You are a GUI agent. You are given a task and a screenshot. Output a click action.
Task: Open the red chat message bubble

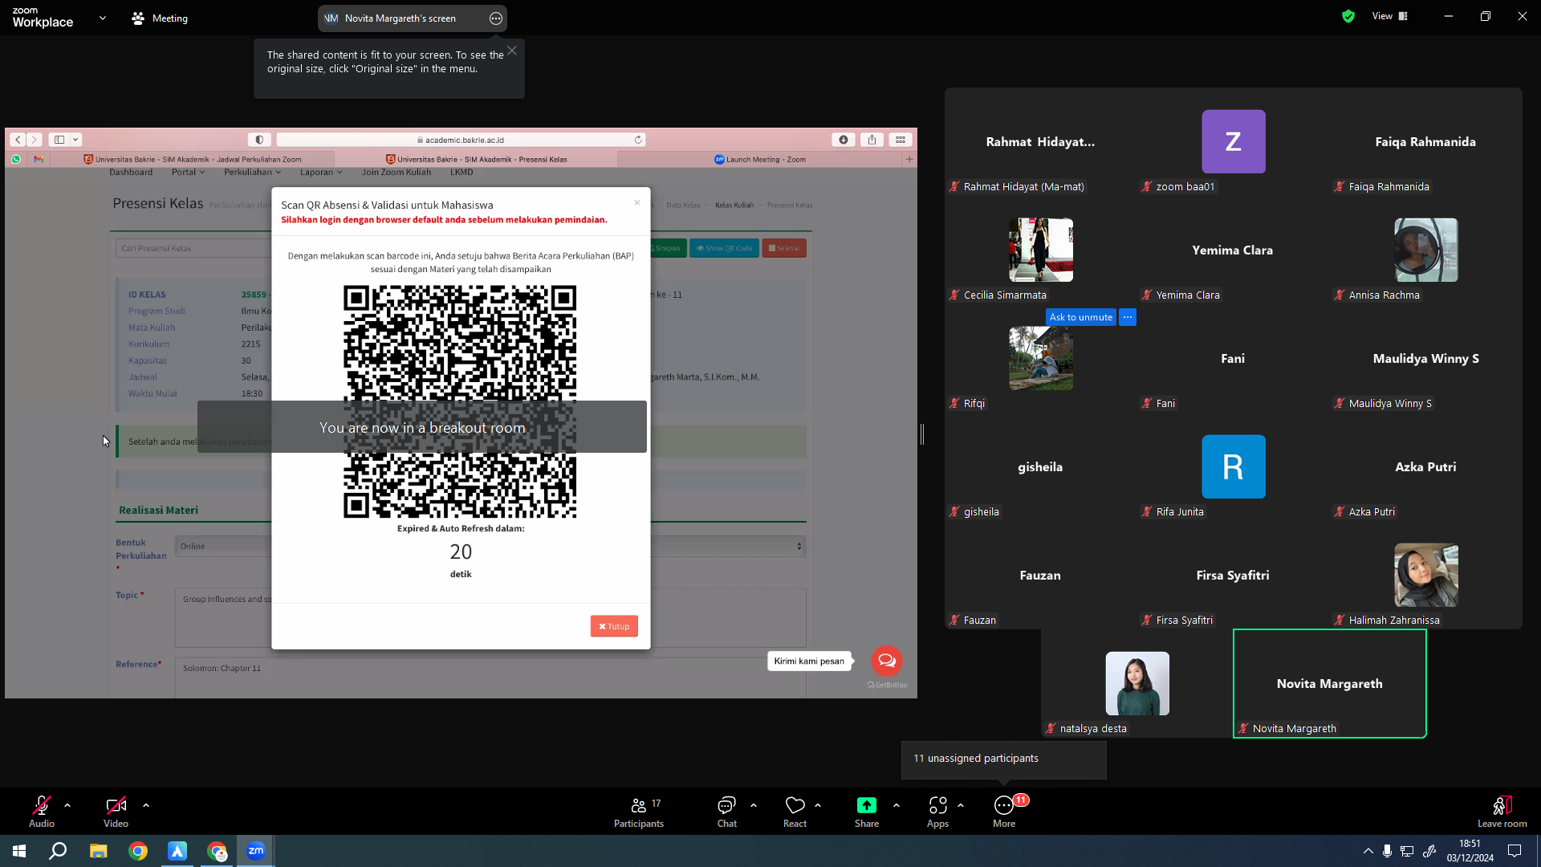pos(887,661)
